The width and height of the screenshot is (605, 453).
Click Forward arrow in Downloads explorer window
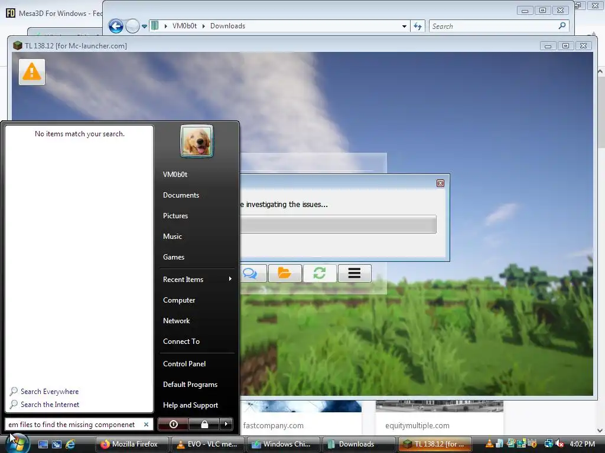pyautogui.click(x=132, y=26)
